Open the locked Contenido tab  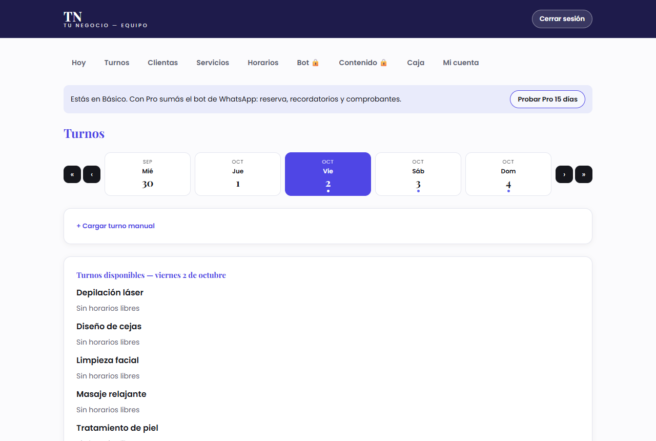(363, 63)
